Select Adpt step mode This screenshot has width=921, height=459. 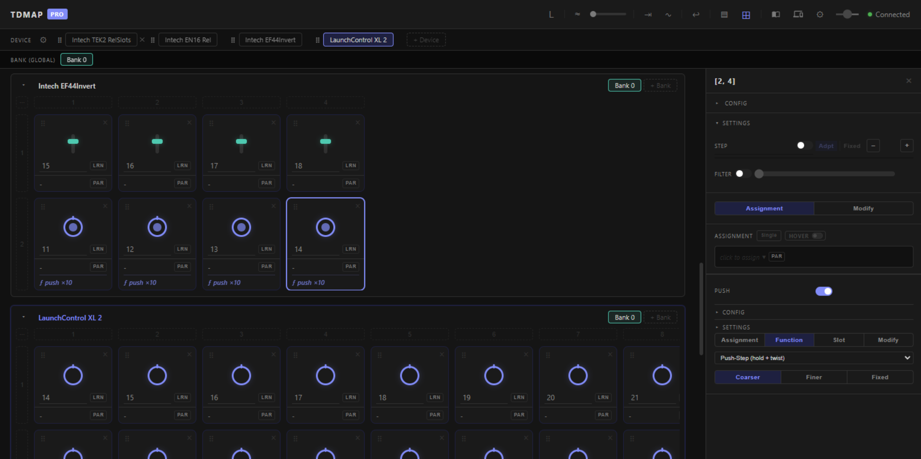pos(826,146)
